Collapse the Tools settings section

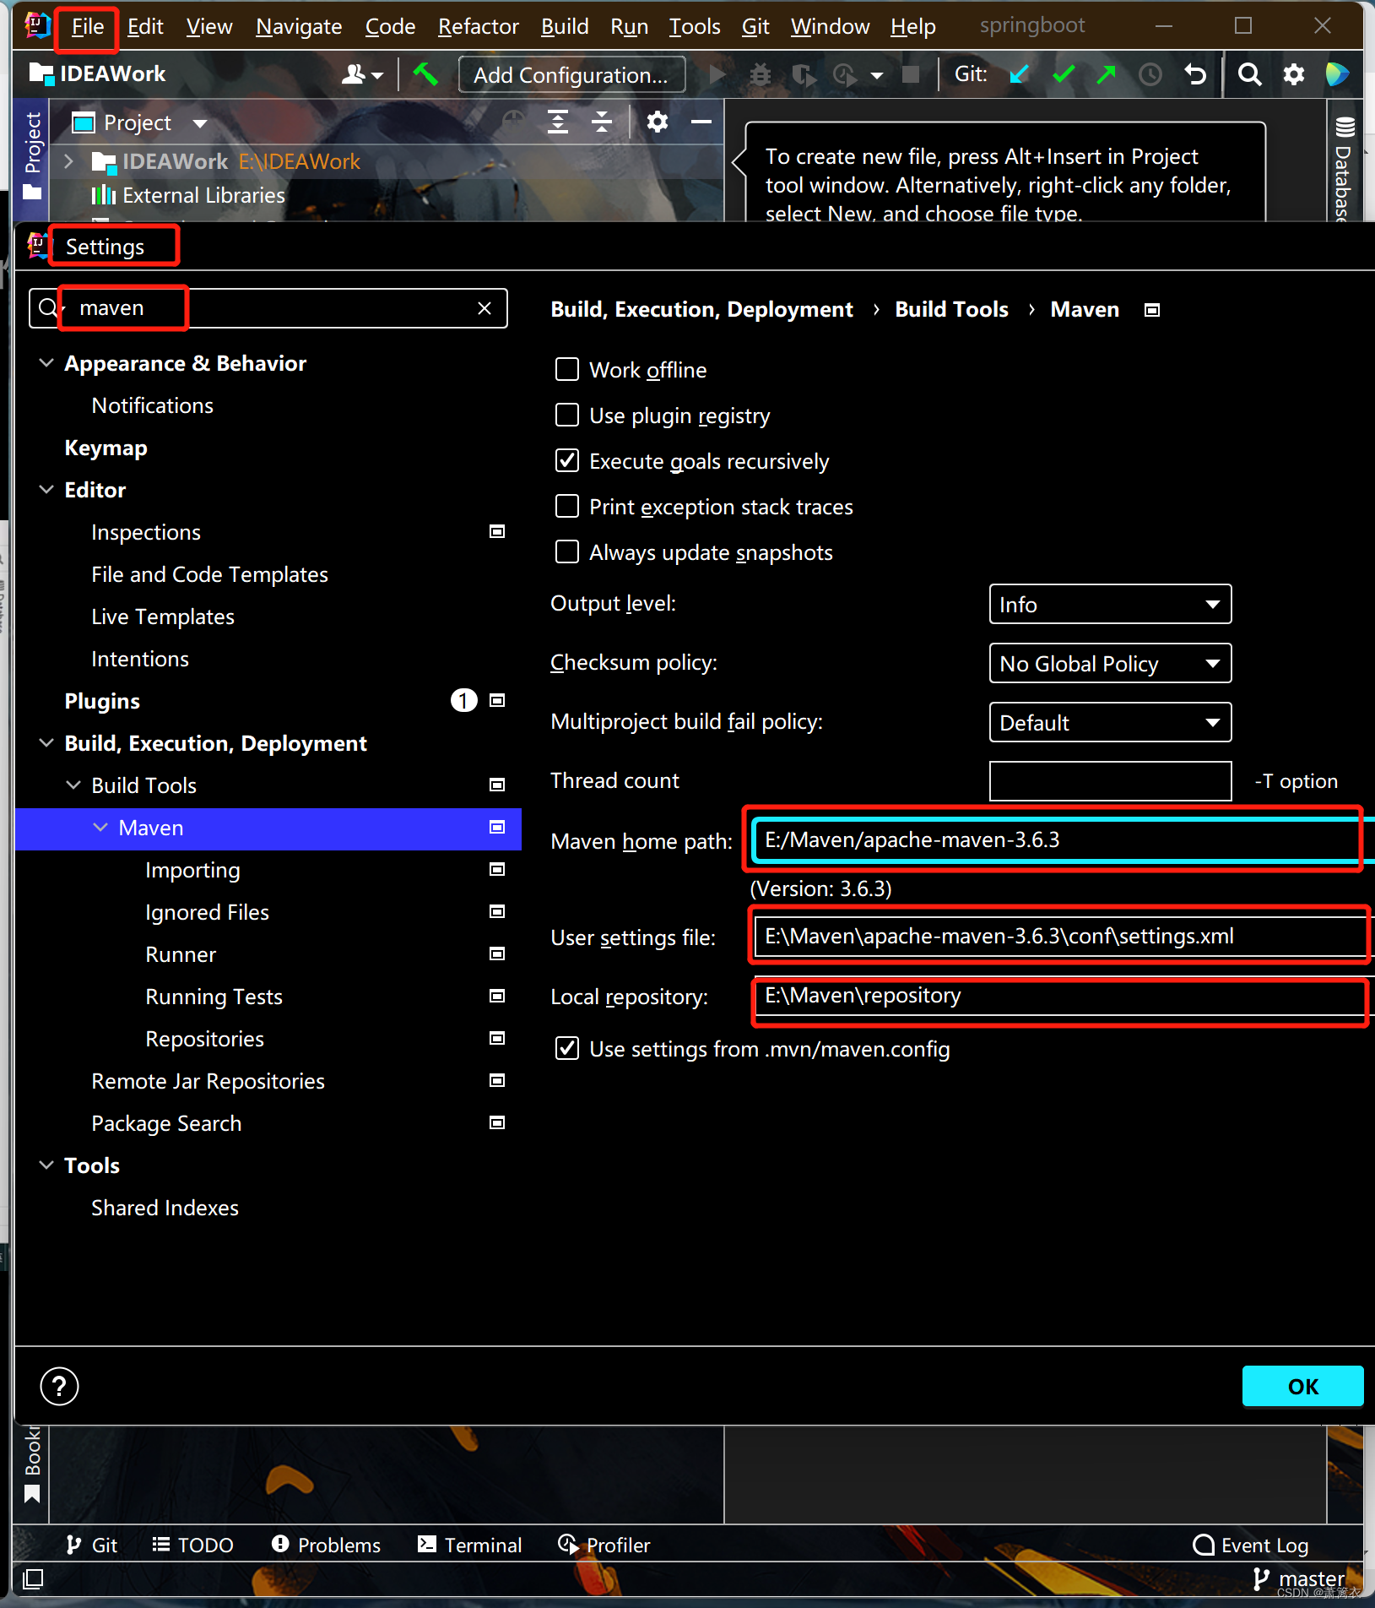[x=46, y=1165]
